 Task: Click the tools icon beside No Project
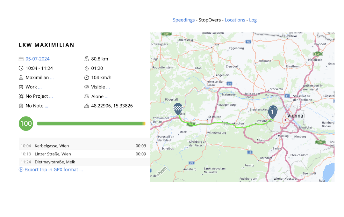(21, 96)
